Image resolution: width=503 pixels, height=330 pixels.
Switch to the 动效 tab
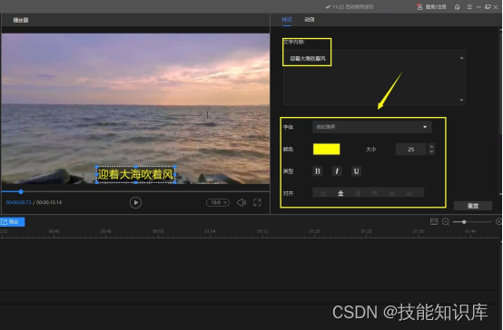(310, 20)
